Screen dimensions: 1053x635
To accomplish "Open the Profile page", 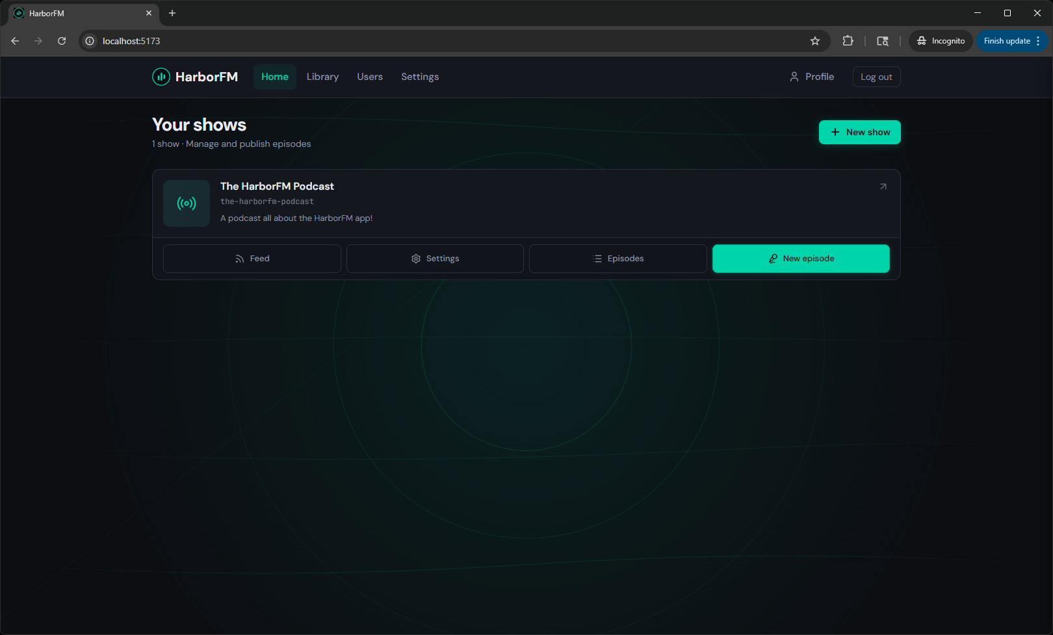I will (812, 77).
